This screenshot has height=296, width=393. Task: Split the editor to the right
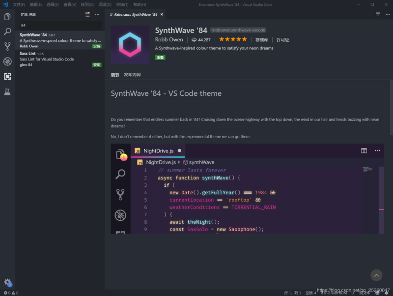click(x=378, y=15)
